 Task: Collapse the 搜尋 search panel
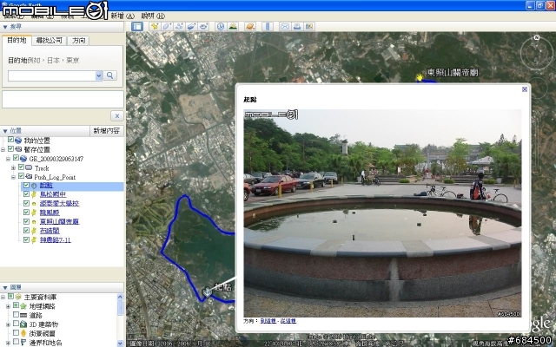[x=5, y=27]
